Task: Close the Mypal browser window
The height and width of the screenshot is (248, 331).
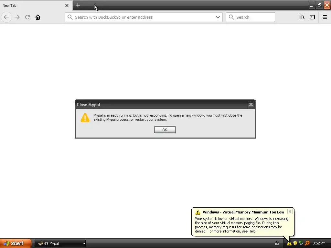Action: [x=327, y=5]
